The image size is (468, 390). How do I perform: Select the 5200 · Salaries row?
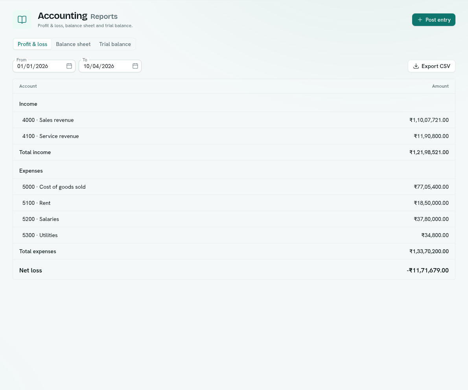(x=234, y=219)
